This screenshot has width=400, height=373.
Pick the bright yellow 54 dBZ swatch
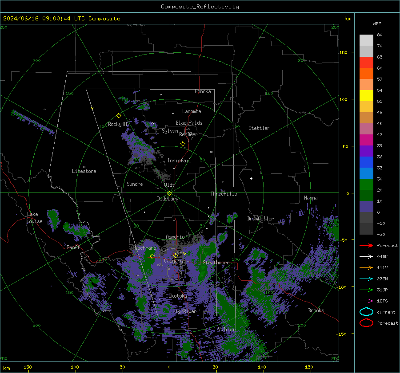(366, 95)
